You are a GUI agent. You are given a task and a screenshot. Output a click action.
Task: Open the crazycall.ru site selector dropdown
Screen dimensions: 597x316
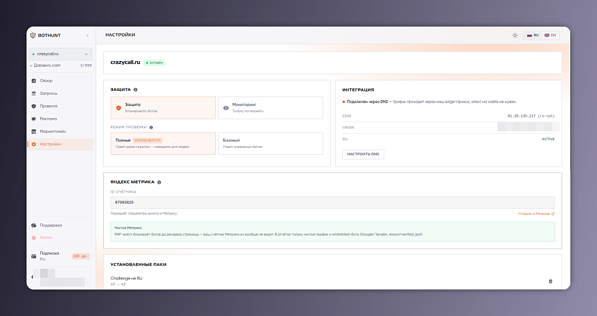click(61, 54)
